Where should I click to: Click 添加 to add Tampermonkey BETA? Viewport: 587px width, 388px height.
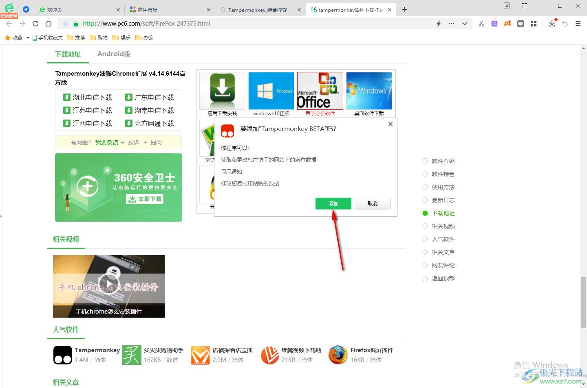(x=333, y=203)
